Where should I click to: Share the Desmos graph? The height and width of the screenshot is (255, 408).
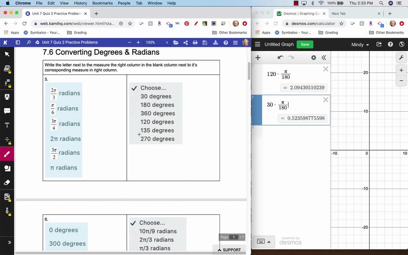point(379,45)
